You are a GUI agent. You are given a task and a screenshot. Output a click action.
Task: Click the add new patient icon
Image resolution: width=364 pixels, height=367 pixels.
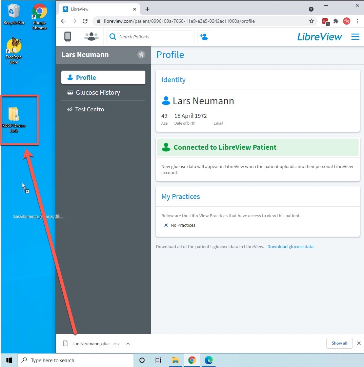pos(203,37)
